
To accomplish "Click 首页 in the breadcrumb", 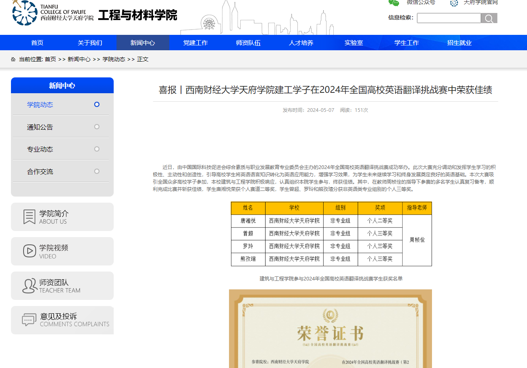I will (50, 59).
